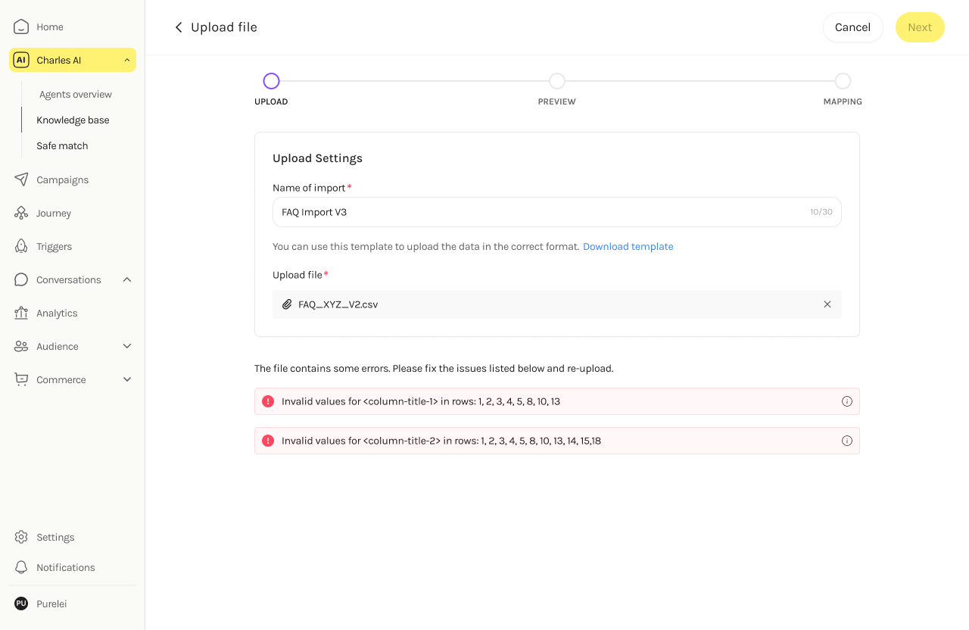Remove the FAQ_XYZ_V2.csv uploaded file

click(827, 304)
